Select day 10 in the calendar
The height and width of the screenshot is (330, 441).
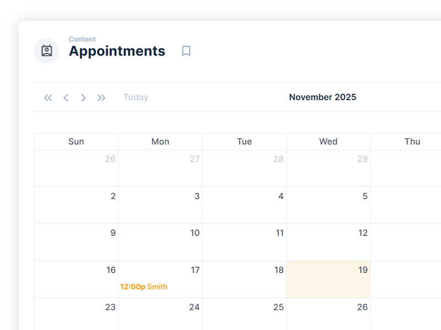click(160, 241)
